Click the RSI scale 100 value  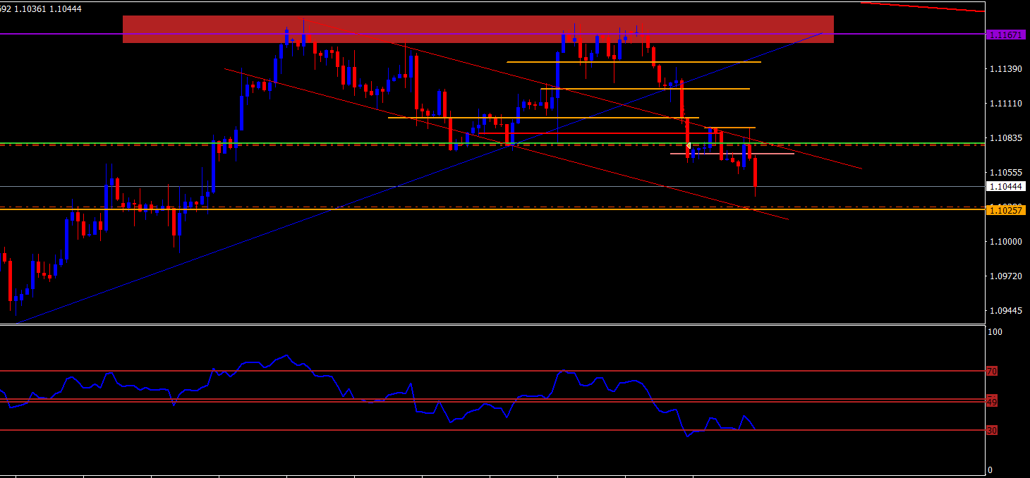click(994, 331)
